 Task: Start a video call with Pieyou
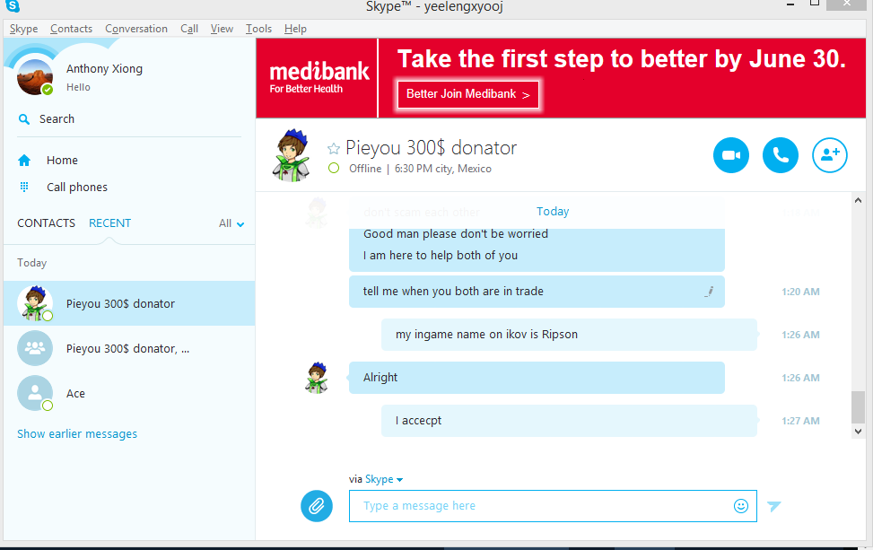[x=731, y=155]
